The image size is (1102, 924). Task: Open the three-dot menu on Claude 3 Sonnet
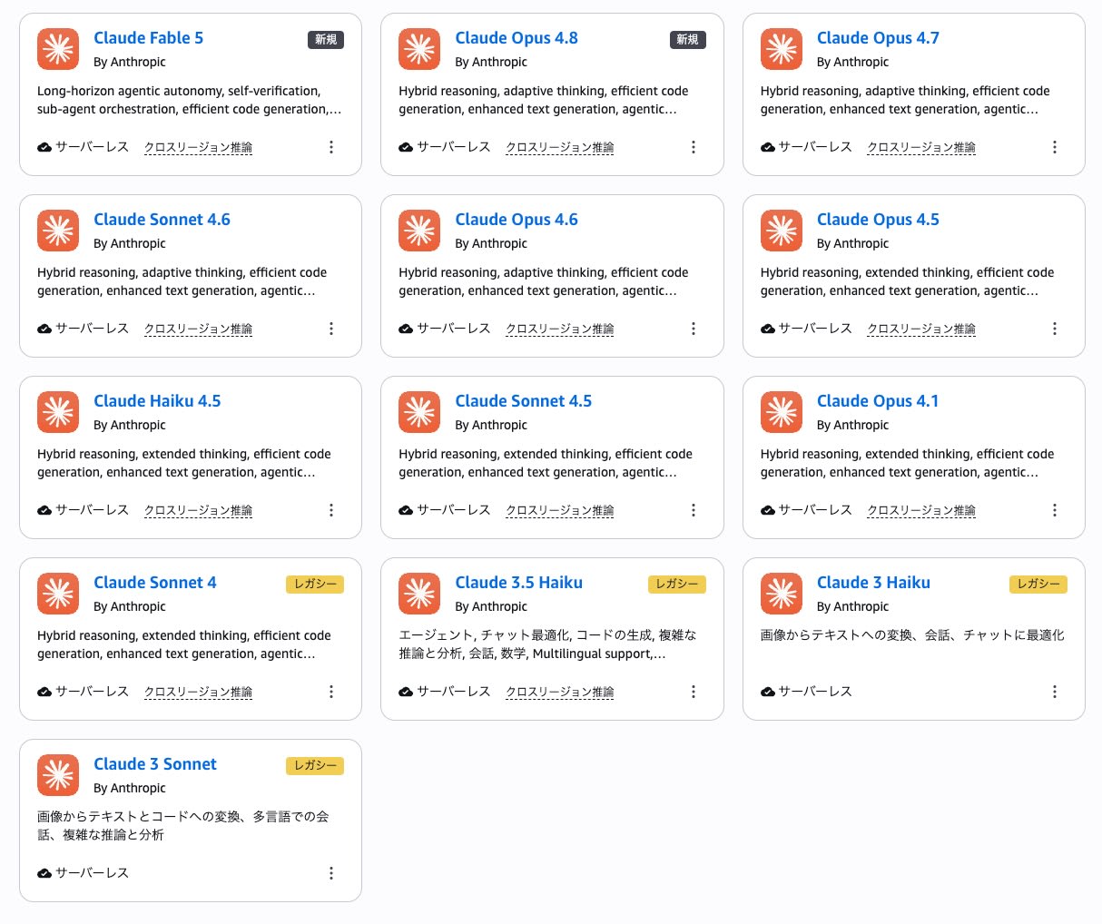331,873
